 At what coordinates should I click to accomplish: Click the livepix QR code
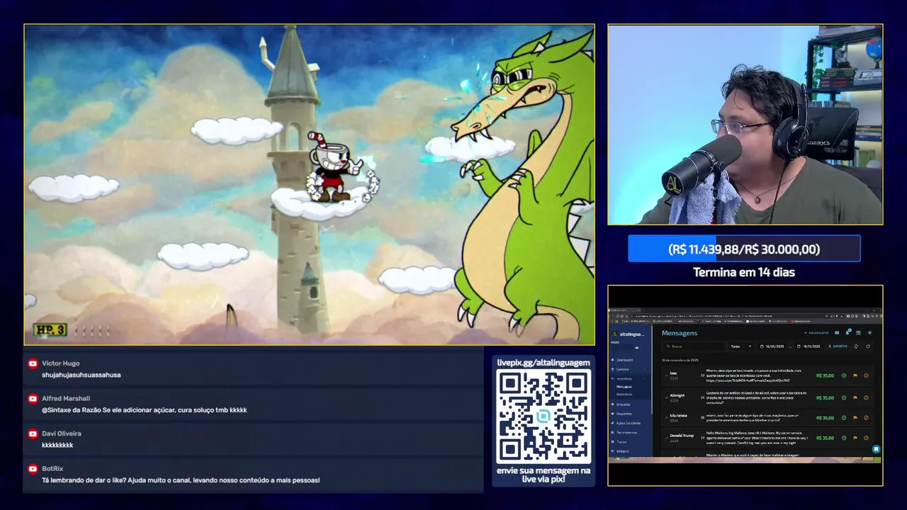click(543, 416)
